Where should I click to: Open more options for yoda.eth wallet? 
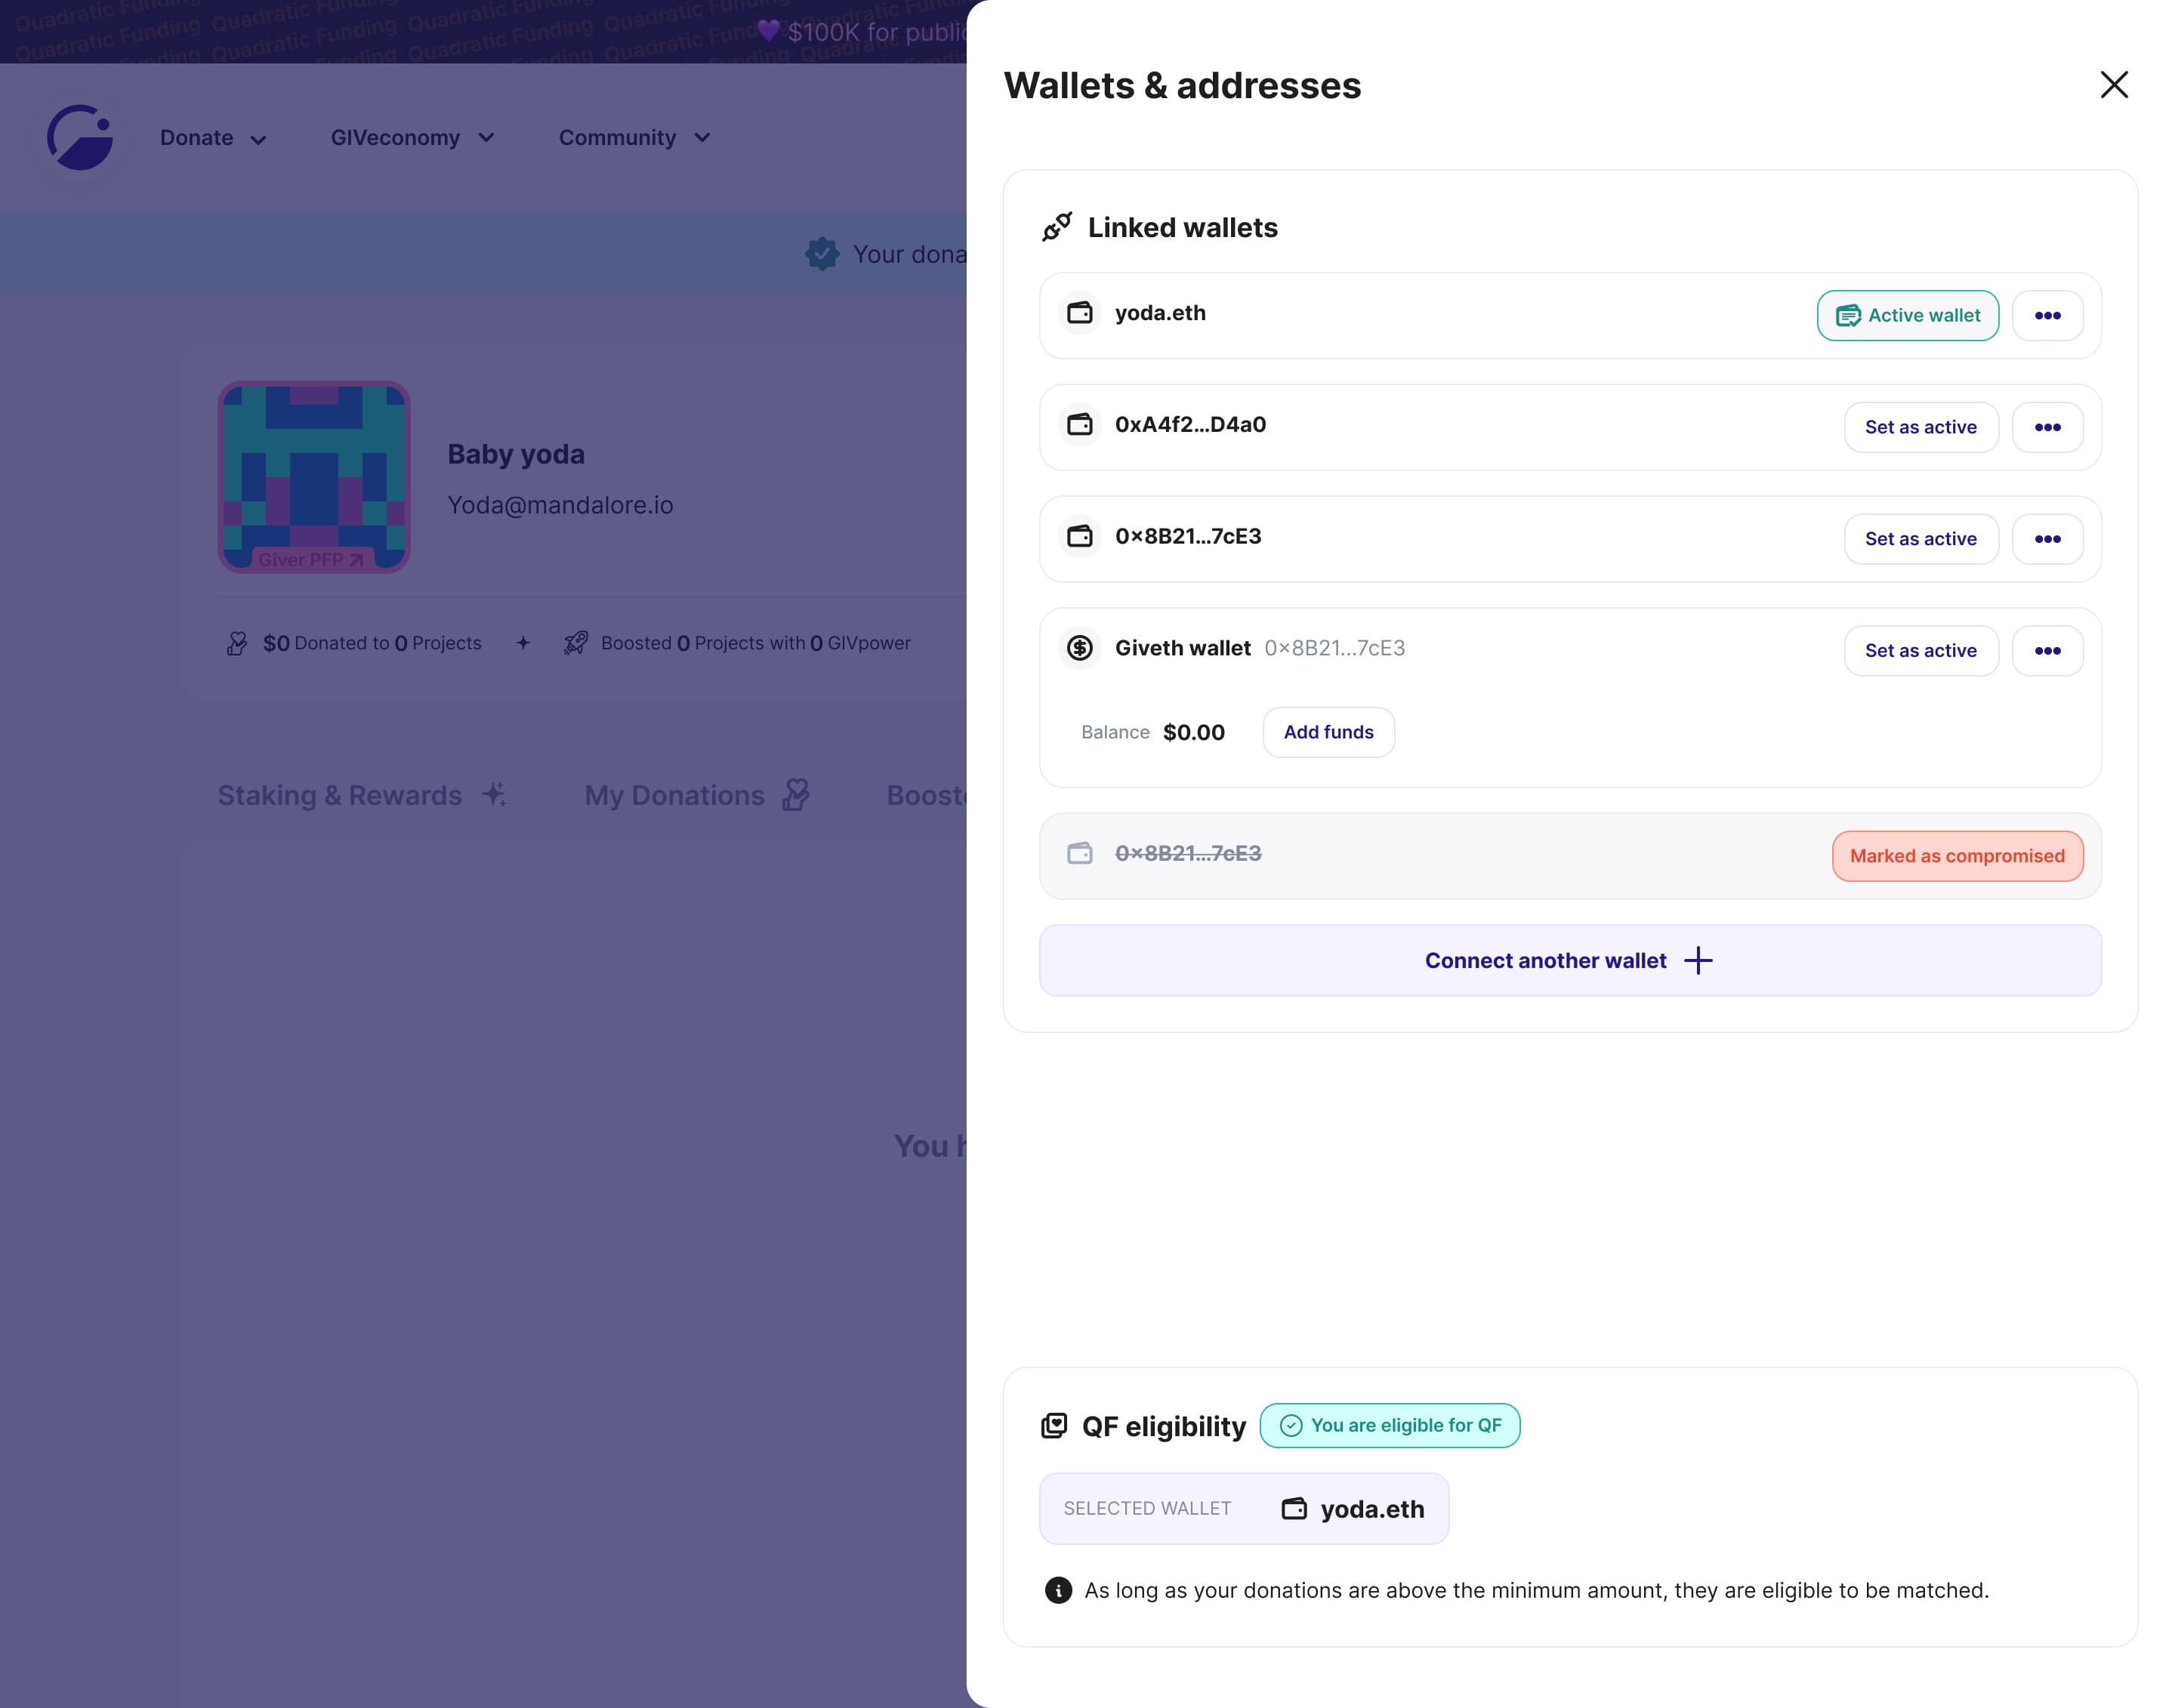pyautogui.click(x=2047, y=316)
